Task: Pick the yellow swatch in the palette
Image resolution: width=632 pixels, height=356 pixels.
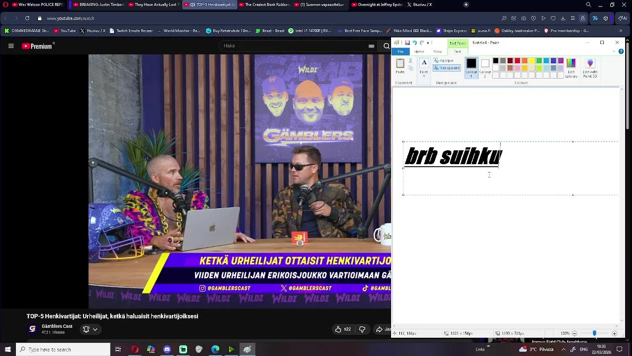Action: pos(532,61)
